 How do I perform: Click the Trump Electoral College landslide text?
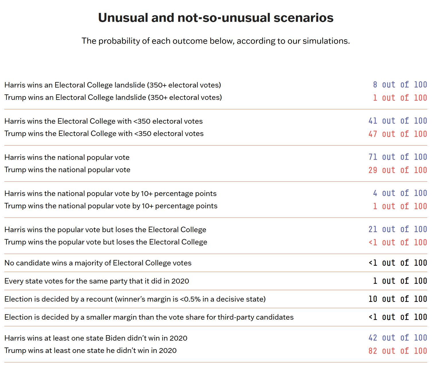113,98
